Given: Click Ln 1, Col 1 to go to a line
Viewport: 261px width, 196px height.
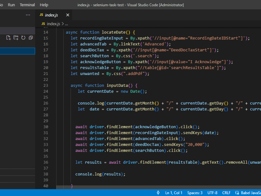Looking at the screenshot, I should (174, 193).
